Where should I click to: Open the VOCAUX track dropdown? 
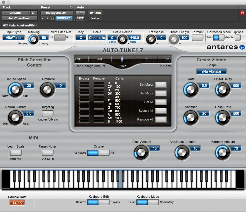click(x=16, y=13)
